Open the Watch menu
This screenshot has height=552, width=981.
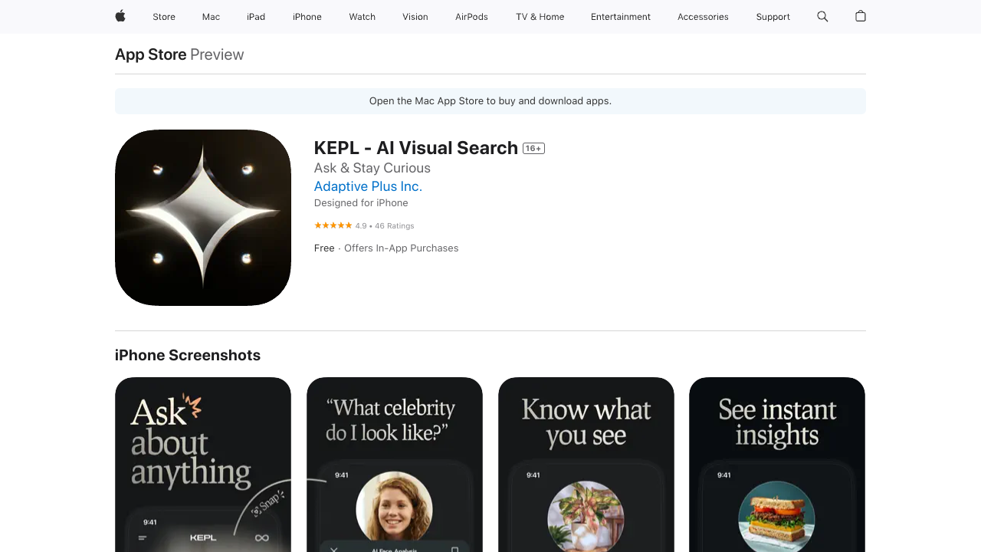click(x=362, y=17)
